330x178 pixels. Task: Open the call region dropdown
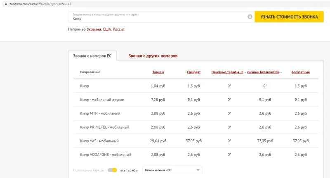(x=172, y=170)
